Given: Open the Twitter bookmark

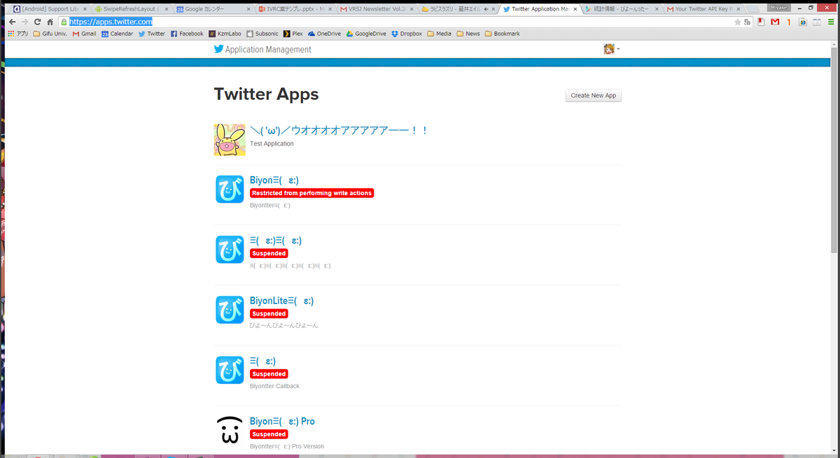Looking at the screenshot, I should coord(152,34).
